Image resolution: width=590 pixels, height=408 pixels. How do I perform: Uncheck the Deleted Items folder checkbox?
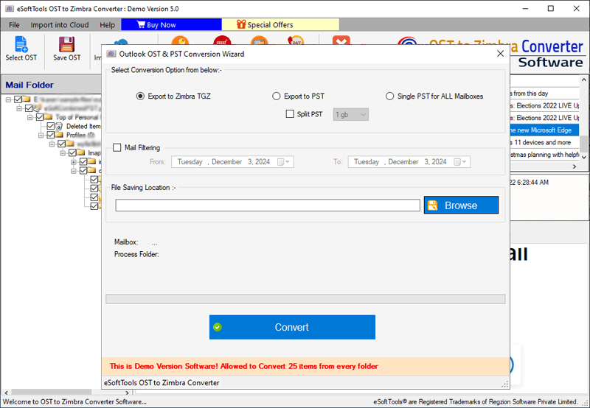51,126
